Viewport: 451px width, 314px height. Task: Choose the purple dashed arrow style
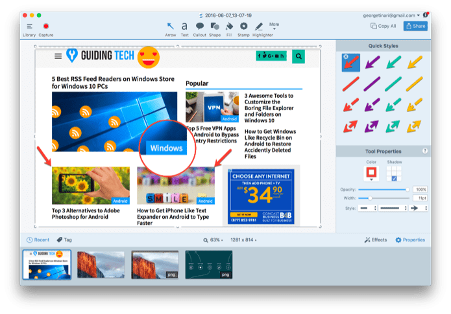[372, 105]
